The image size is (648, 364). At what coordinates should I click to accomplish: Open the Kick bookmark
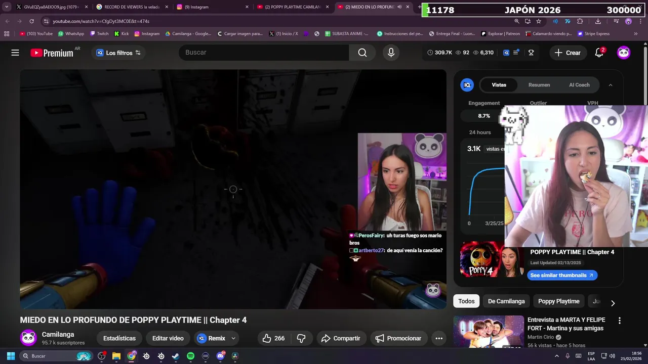(x=121, y=34)
